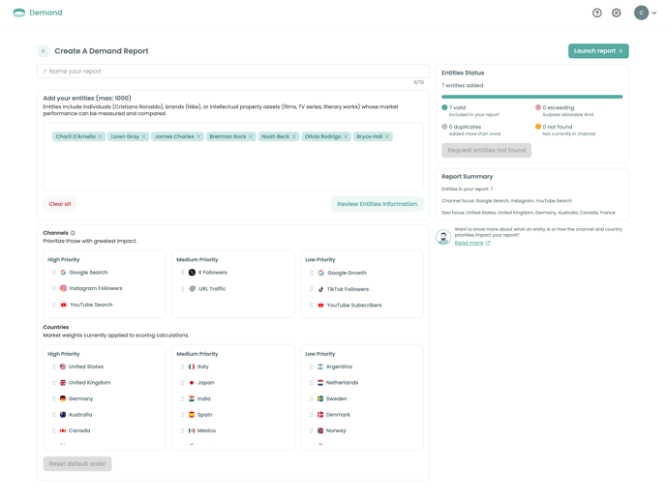
Task: Open the user account dropdown chevron
Action: [x=654, y=13]
